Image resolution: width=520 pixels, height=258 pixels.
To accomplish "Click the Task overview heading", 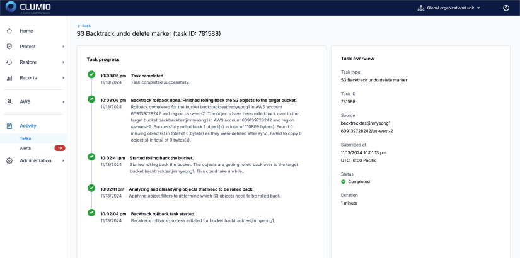I will click(x=357, y=59).
